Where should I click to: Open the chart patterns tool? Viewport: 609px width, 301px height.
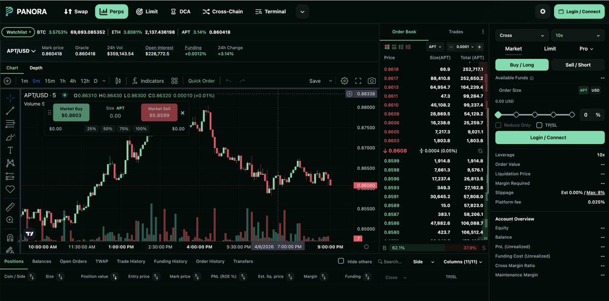tap(10, 163)
